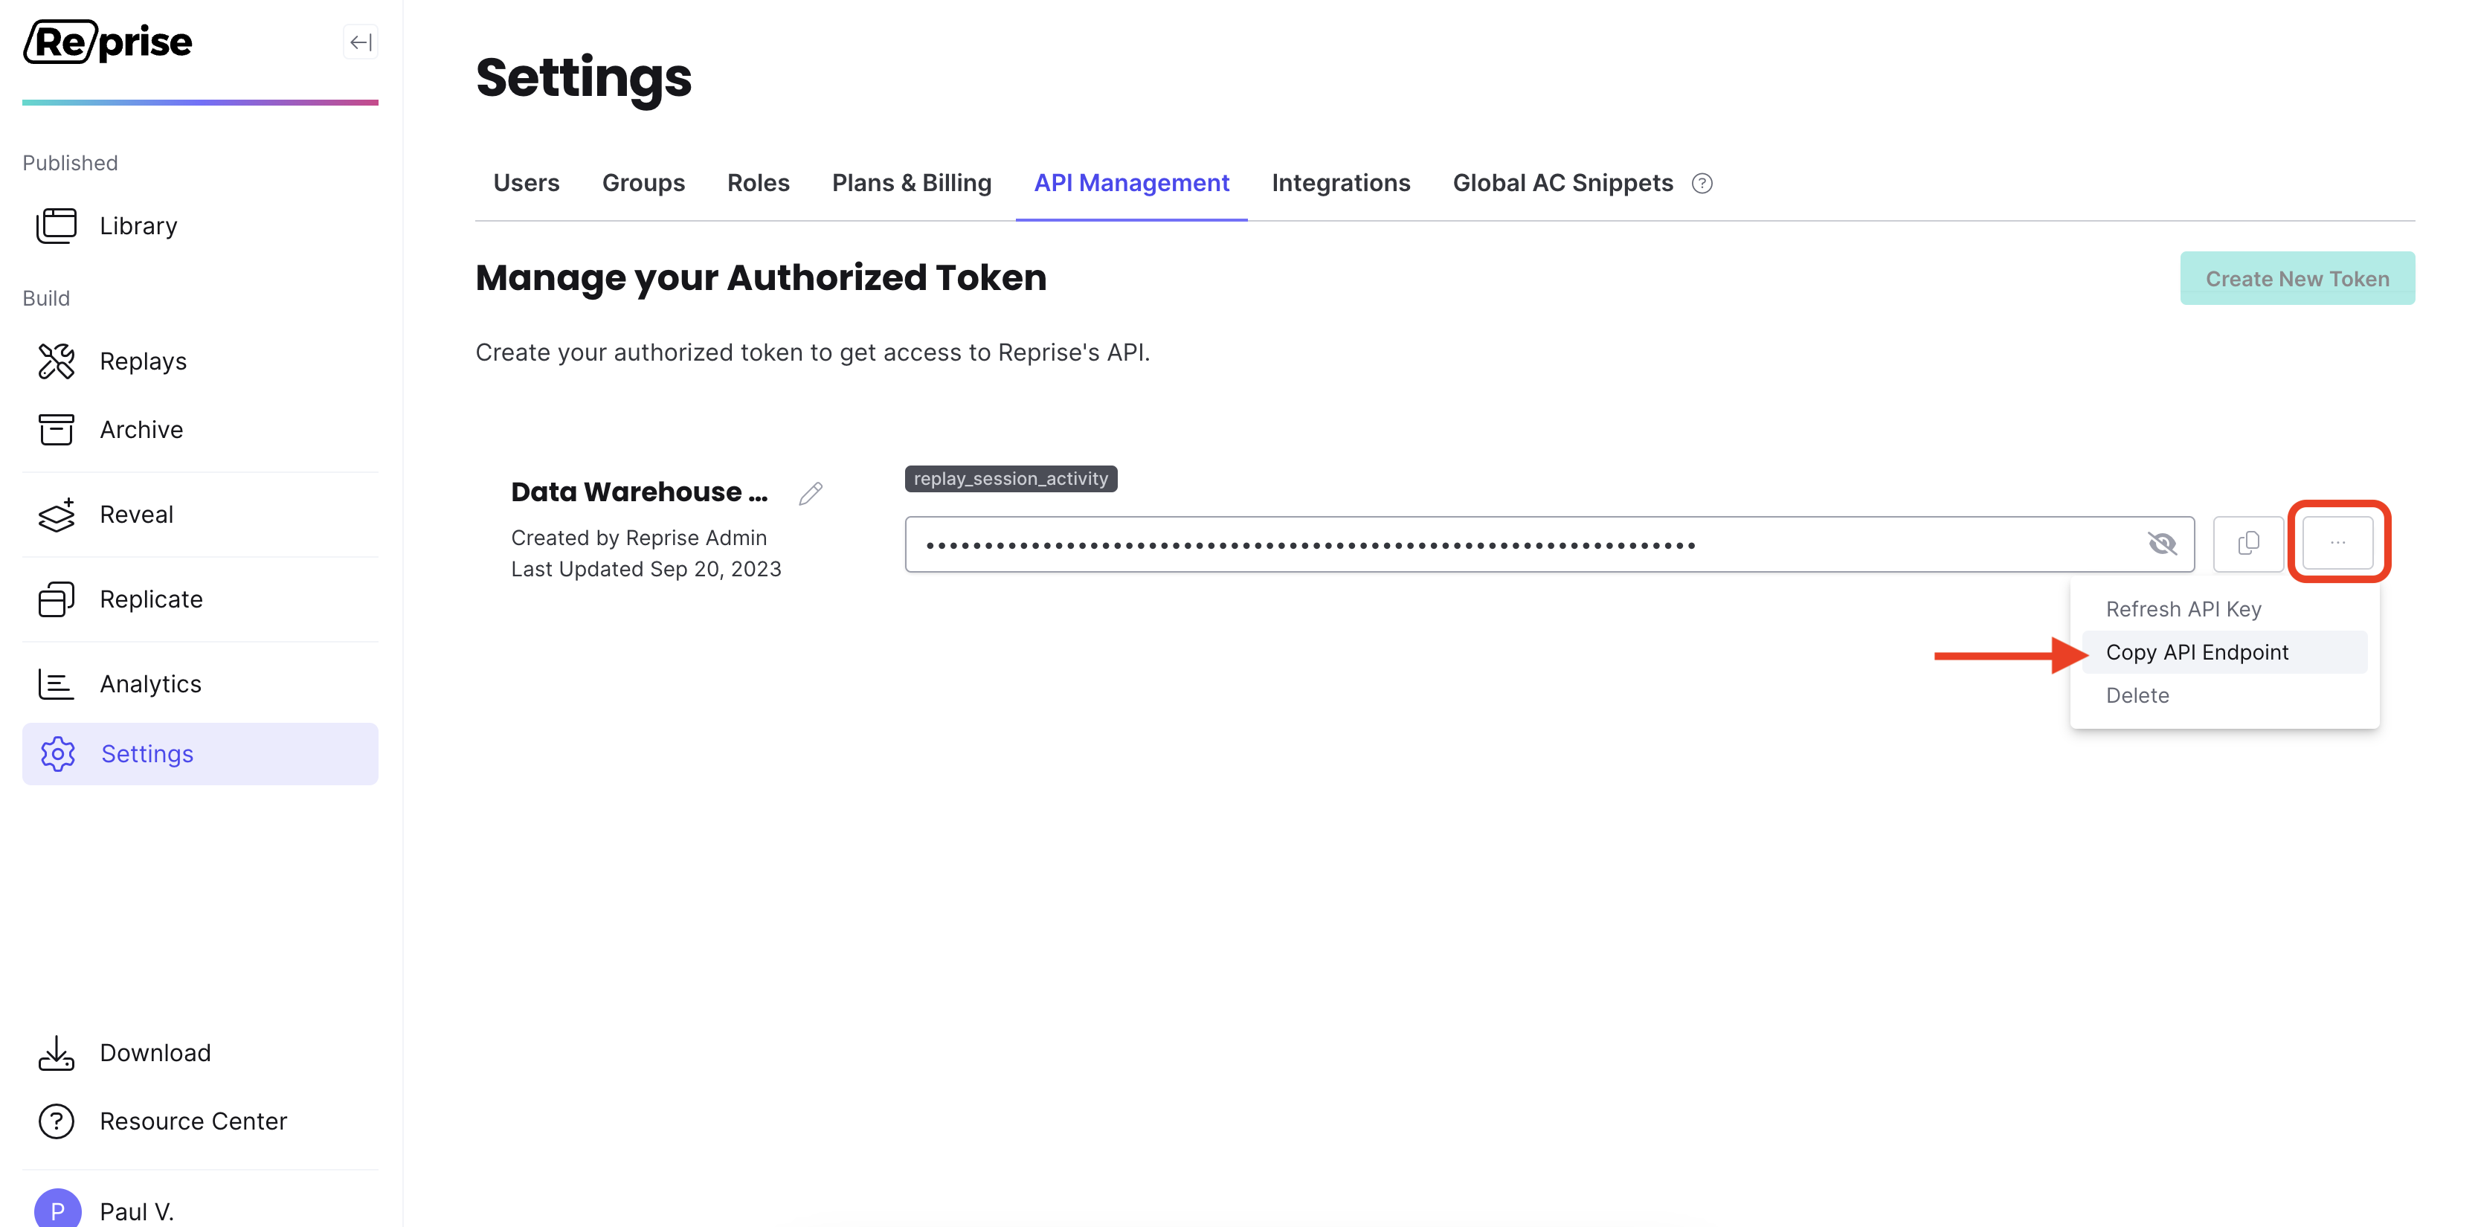The image size is (2478, 1227).
Task: Collapse the sidebar with the arrow icon
Action: [361, 42]
